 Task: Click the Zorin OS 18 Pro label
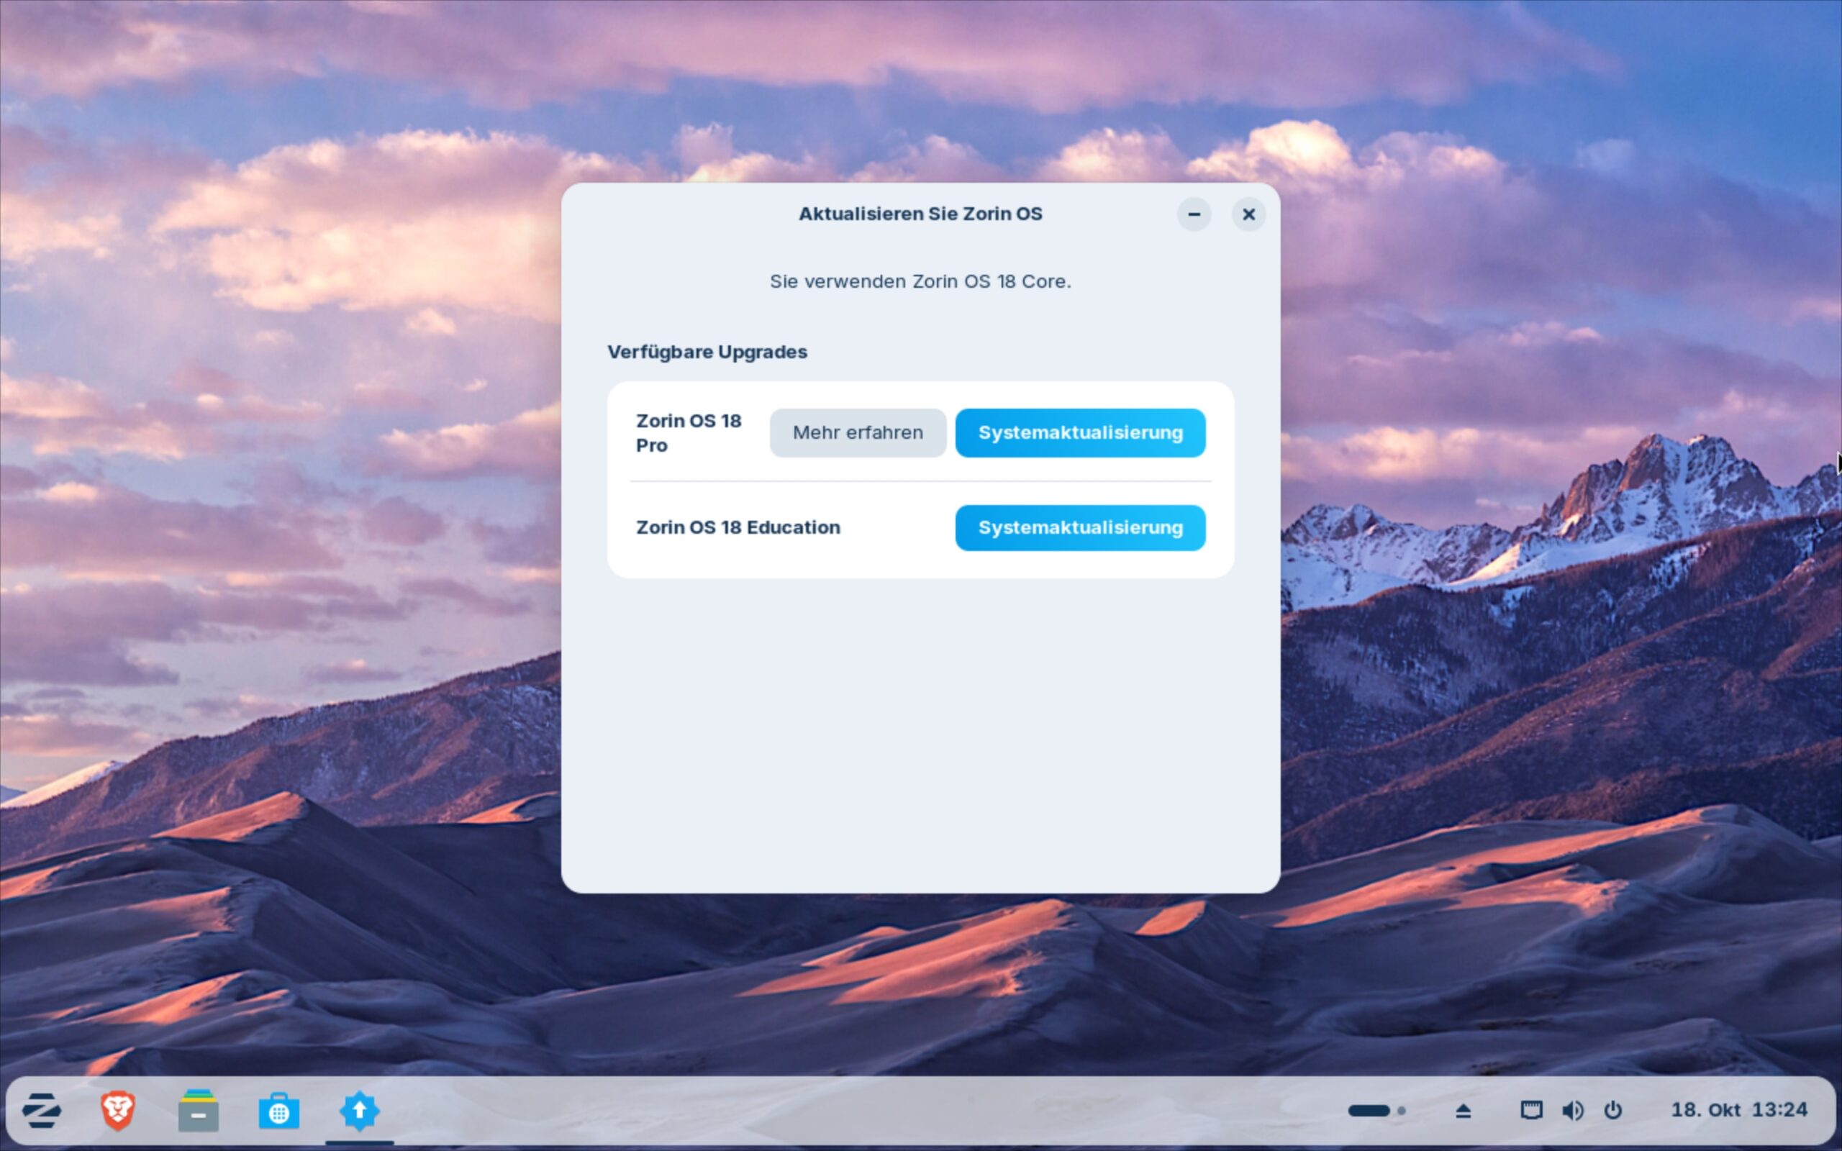point(688,432)
